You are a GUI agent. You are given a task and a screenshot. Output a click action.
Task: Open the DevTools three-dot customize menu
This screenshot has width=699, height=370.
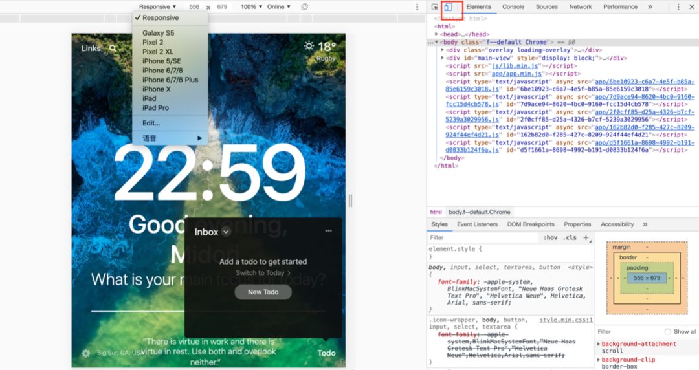click(678, 6)
